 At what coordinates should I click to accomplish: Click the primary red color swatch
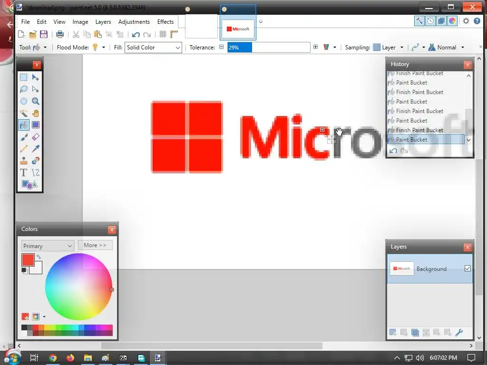click(28, 260)
